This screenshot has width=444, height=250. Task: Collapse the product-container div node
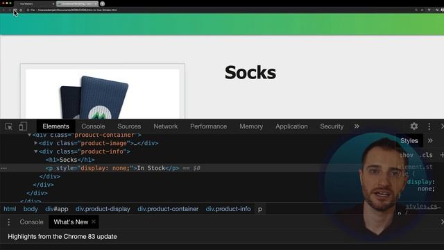pyautogui.click(x=29, y=135)
